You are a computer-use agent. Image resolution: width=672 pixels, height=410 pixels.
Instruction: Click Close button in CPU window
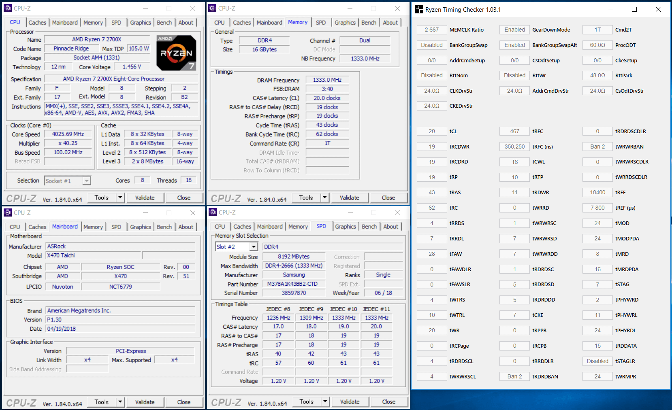point(184,198)
